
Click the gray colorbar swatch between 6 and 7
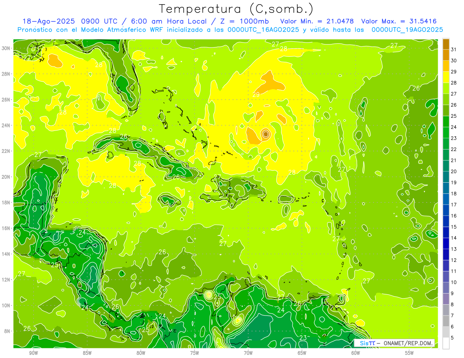446,321
